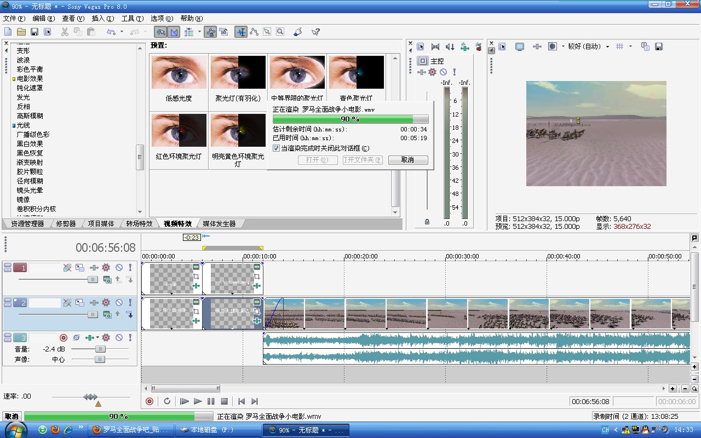This screenshot has height=438, width=701.
Task: Click the What's This help icon
Action: (315, 32)
